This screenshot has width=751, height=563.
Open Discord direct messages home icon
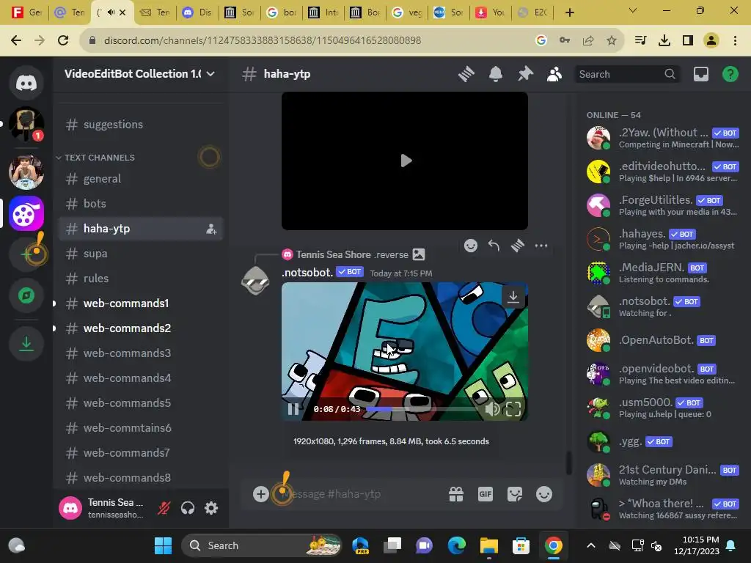(x=26, y=83)
